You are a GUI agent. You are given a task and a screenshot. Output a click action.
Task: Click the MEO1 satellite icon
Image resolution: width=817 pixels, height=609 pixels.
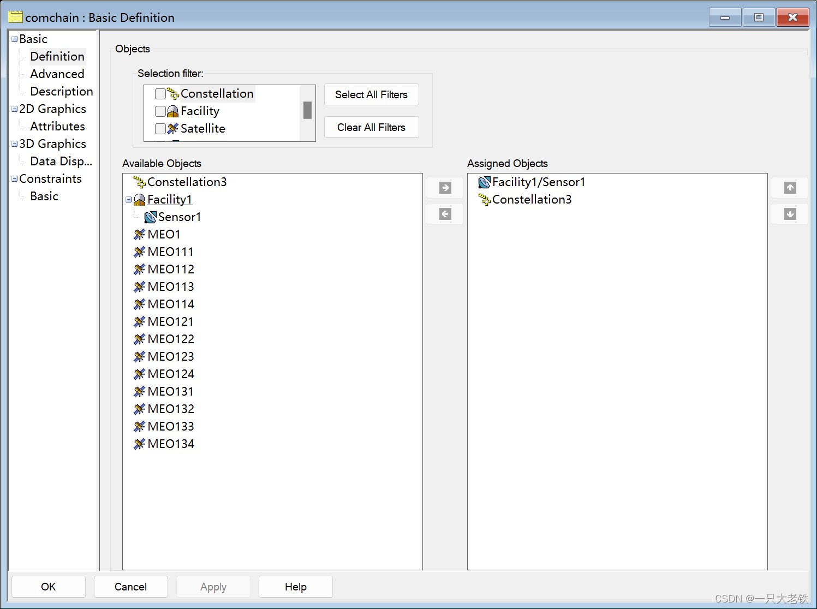(x=140, y=235)
